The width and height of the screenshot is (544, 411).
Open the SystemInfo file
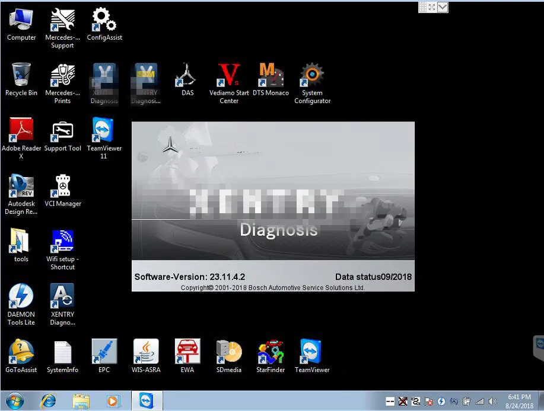point(62,357)
